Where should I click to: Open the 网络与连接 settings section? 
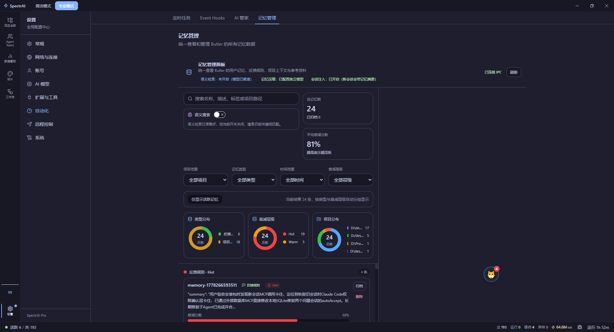pyautogui.click(x=55, y=57)
